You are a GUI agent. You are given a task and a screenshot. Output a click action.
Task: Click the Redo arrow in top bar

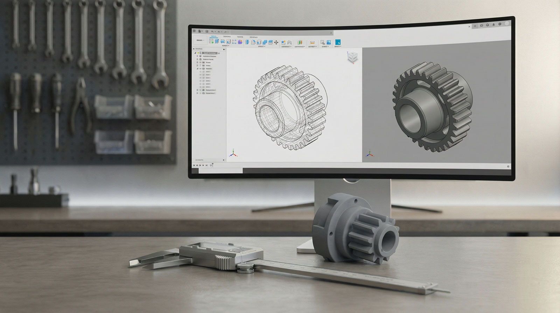point(225,32)
